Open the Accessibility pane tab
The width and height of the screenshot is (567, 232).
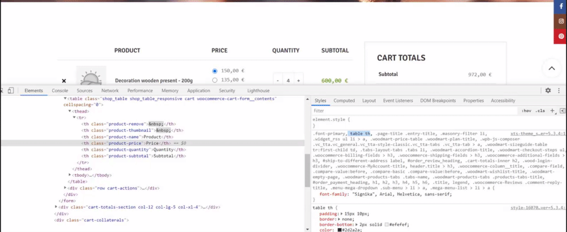click(503, 101)
